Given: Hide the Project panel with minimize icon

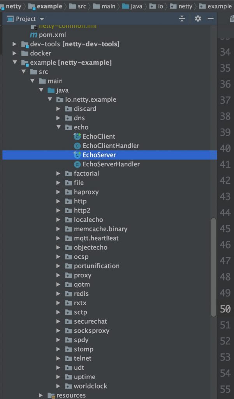Looking at the screenshot, I should click(x=211, y=19).
